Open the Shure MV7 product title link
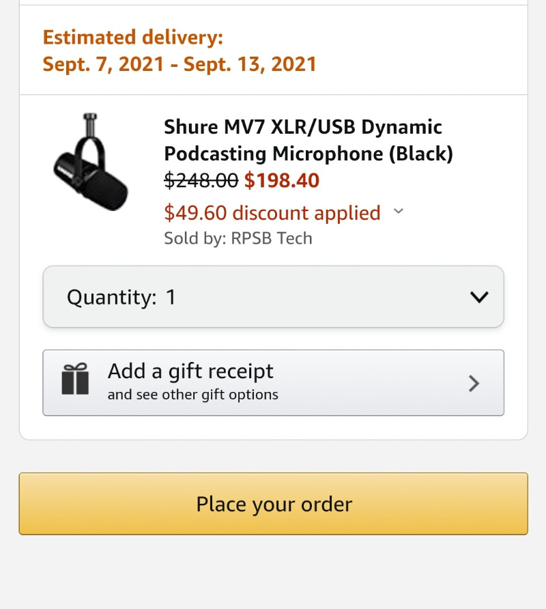546x609 pixels. point(308,140)
